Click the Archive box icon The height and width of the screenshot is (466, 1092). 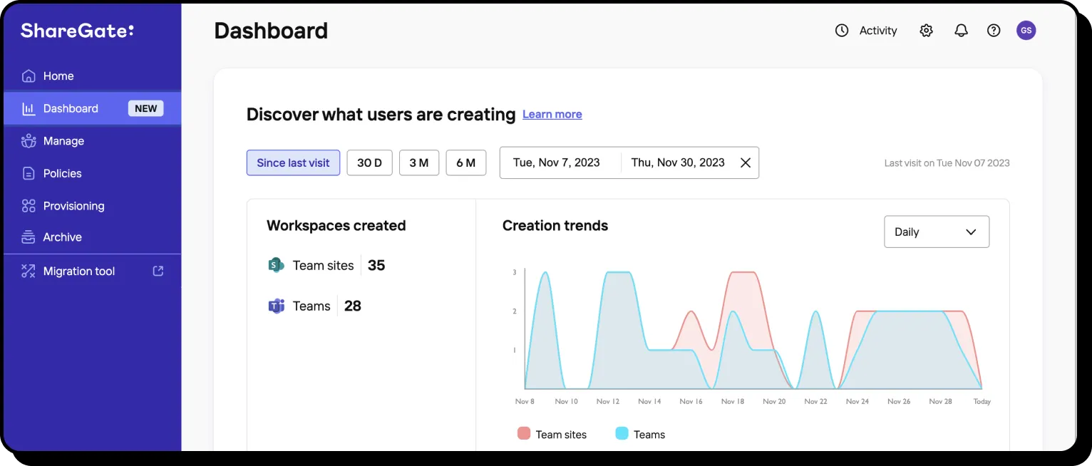[29, 237]
